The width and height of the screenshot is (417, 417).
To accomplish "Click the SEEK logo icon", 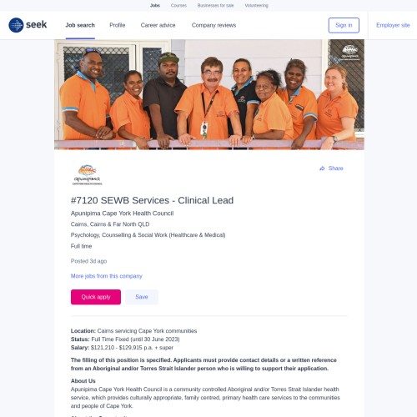I will click(x=16, y=25).
